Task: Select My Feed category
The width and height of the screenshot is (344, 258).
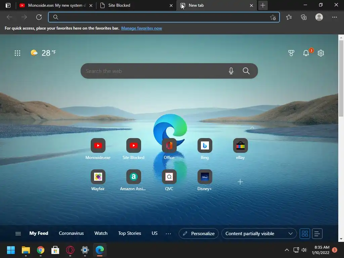Action: coord(39,233)
